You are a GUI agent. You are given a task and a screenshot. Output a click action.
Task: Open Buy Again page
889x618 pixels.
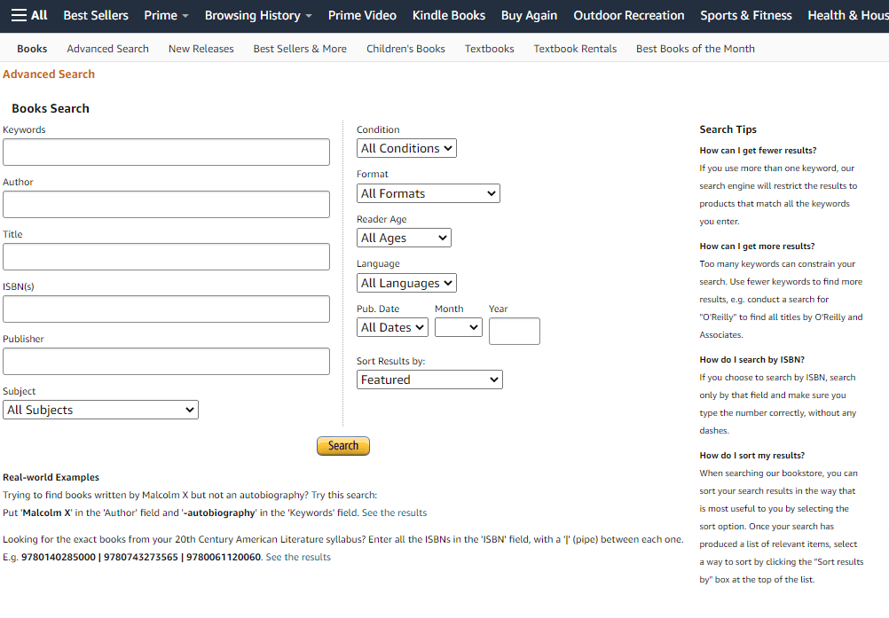(529, 15)
